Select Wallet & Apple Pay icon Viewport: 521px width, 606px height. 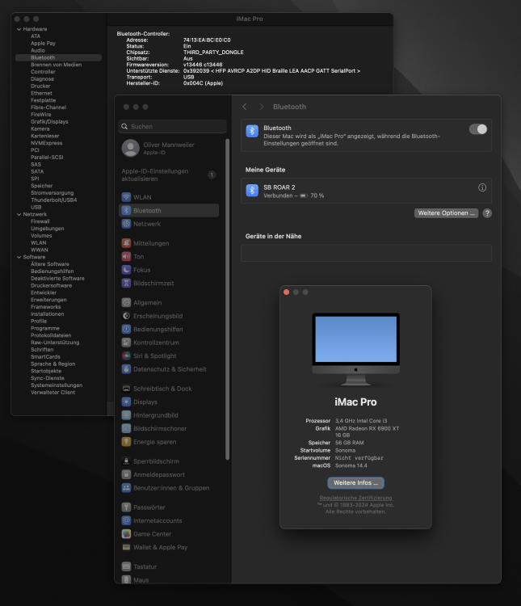126,547
